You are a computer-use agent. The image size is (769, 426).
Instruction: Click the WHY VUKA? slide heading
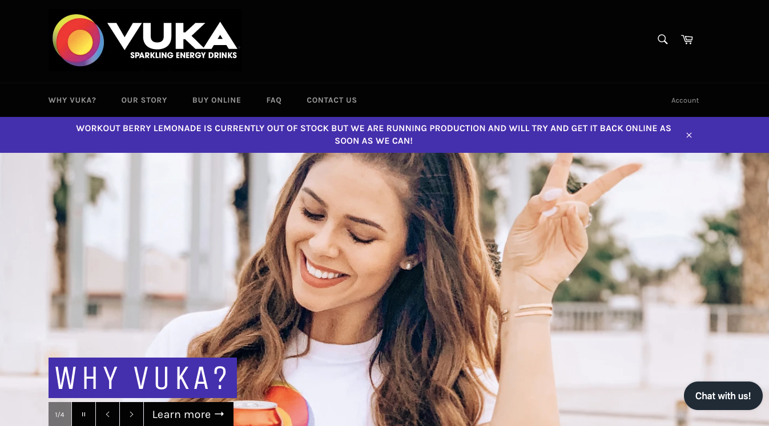[x=143, y=378]
